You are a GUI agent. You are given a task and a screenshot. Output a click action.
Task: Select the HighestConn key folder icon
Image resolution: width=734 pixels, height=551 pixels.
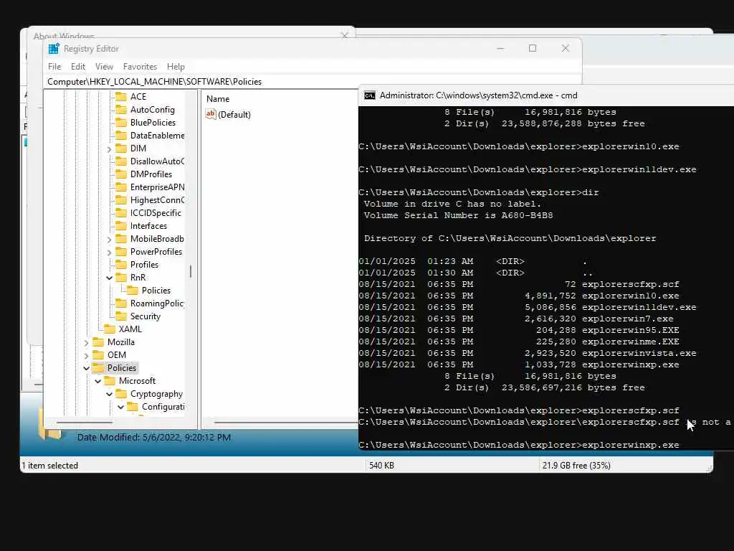[121, 200]
